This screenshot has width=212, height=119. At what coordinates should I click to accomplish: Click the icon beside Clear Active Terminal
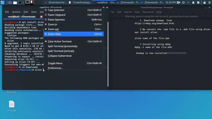click(46, 41)
